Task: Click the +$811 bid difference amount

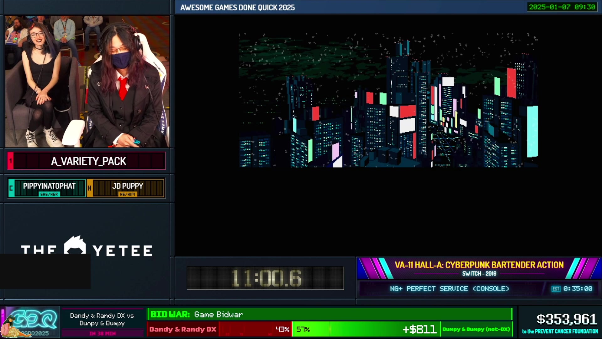Action: tap(420, 329)
